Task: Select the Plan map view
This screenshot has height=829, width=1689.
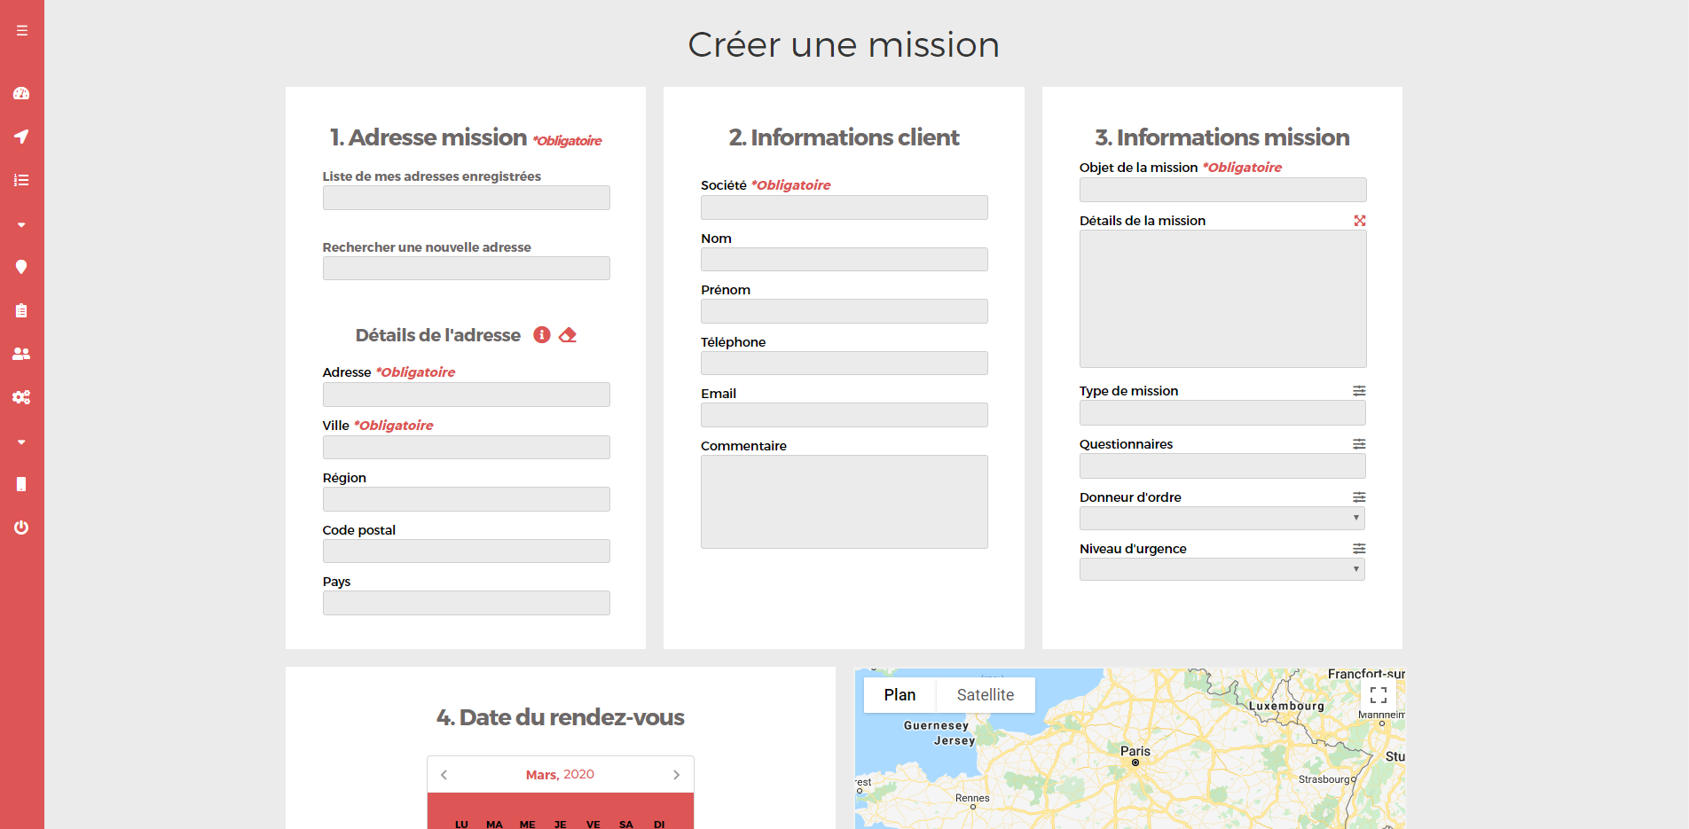Action: click(x=899, y=695)
